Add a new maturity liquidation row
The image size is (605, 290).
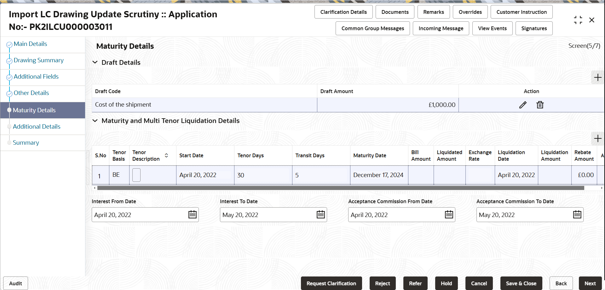598,138
